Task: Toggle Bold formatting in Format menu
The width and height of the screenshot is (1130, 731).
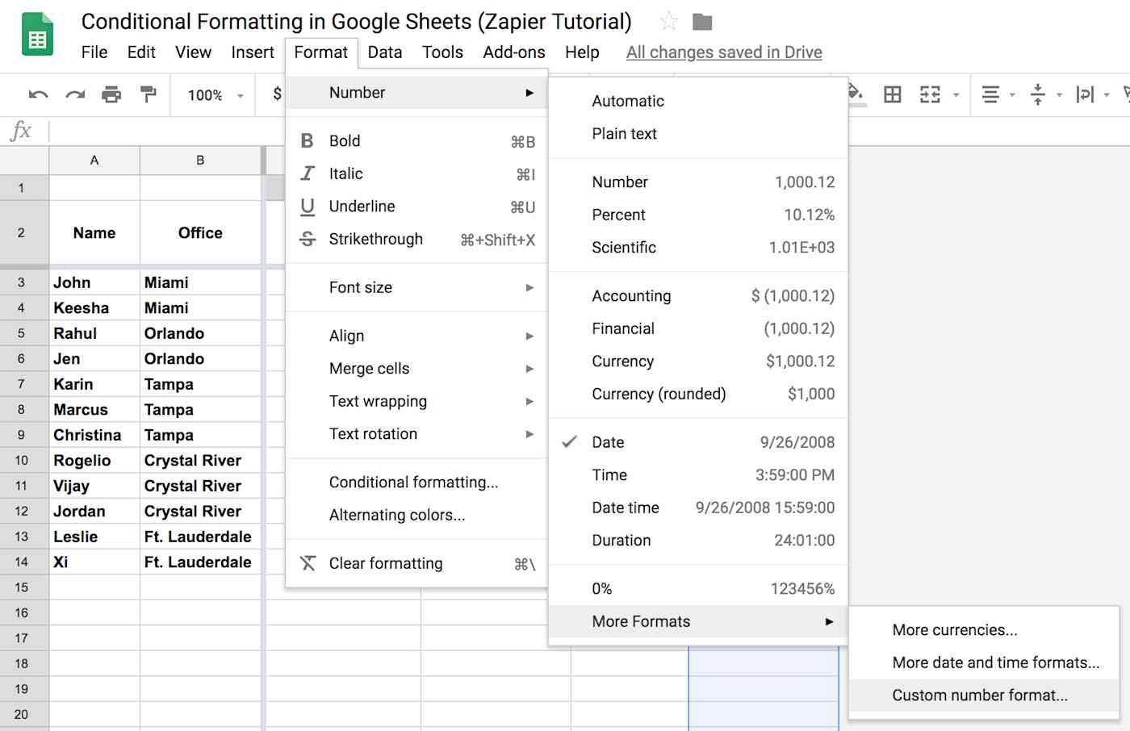Action: click(x=344, y=140)
